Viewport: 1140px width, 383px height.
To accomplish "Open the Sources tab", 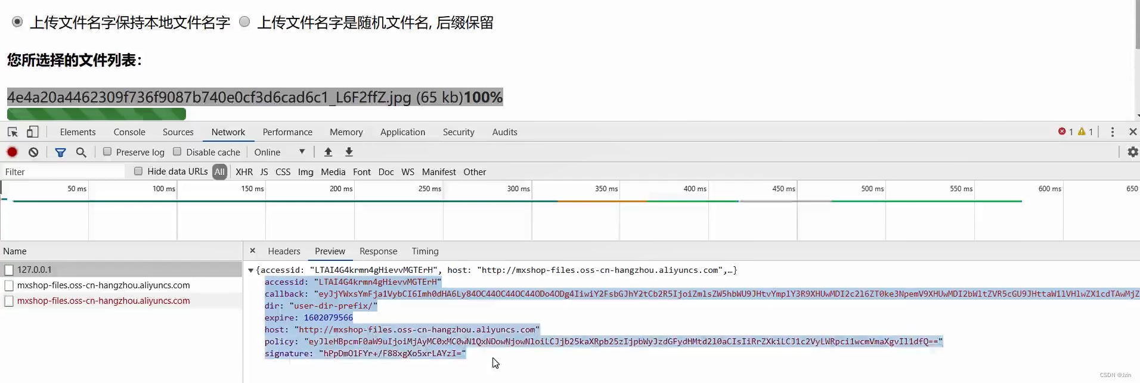I will tap(178, 132).
